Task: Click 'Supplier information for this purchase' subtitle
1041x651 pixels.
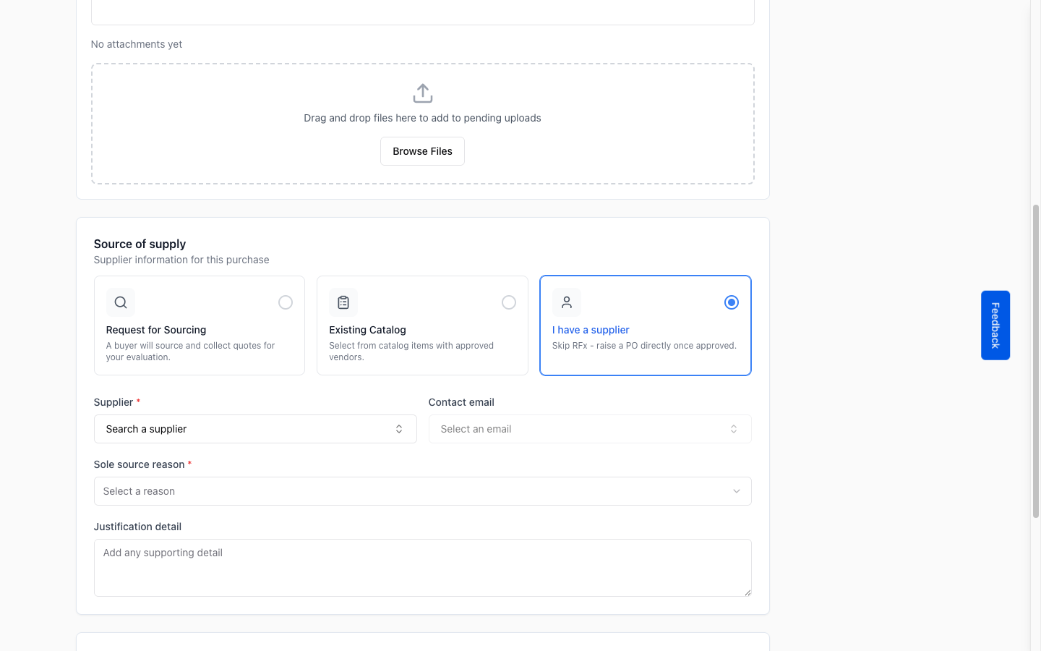Action: pos(181,260)
